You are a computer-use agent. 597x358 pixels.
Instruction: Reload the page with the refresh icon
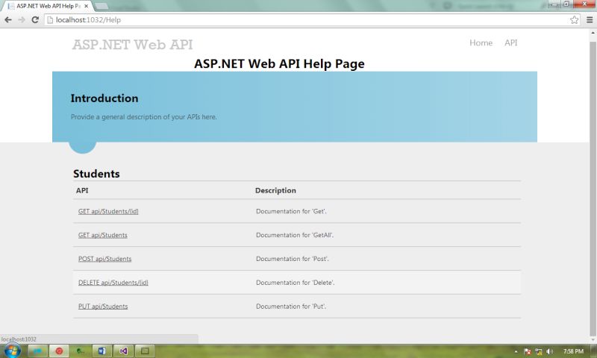point(35,20)
